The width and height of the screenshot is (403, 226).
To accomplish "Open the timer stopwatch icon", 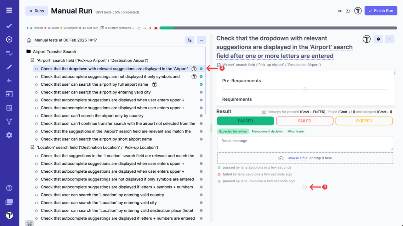I will coord(348,11).
